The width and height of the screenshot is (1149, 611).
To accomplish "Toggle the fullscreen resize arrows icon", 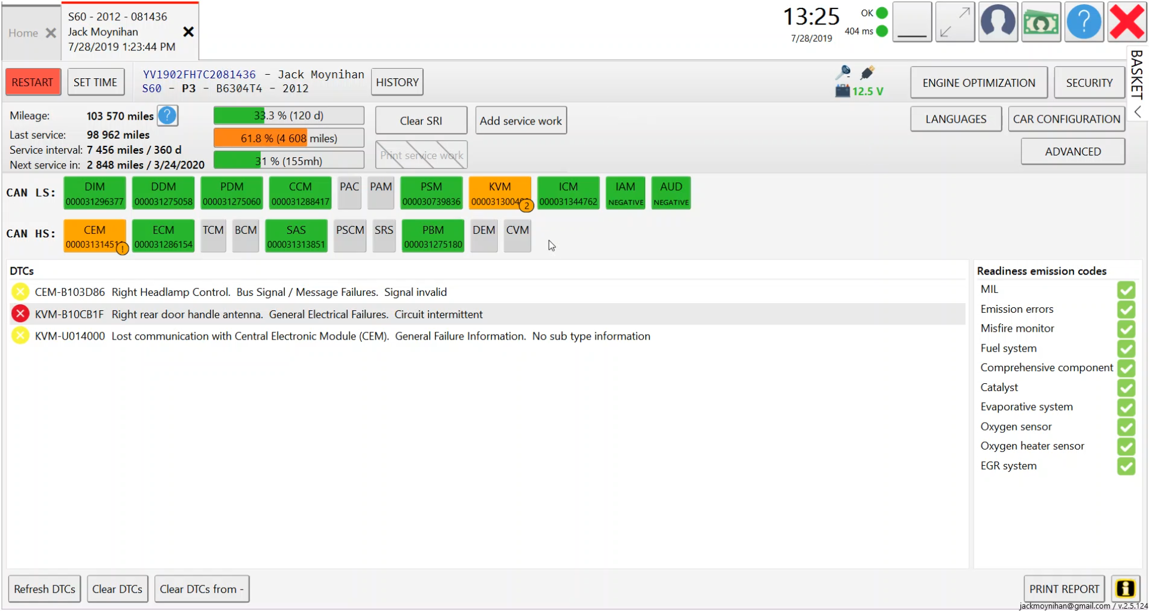I will (955, 22).
